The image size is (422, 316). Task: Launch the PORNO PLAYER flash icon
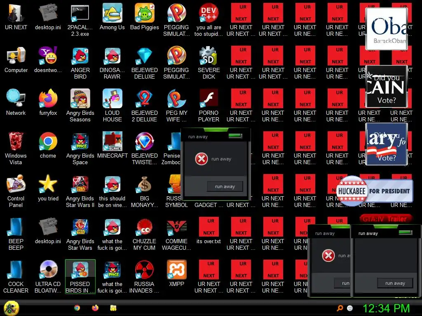pos(209,105)
